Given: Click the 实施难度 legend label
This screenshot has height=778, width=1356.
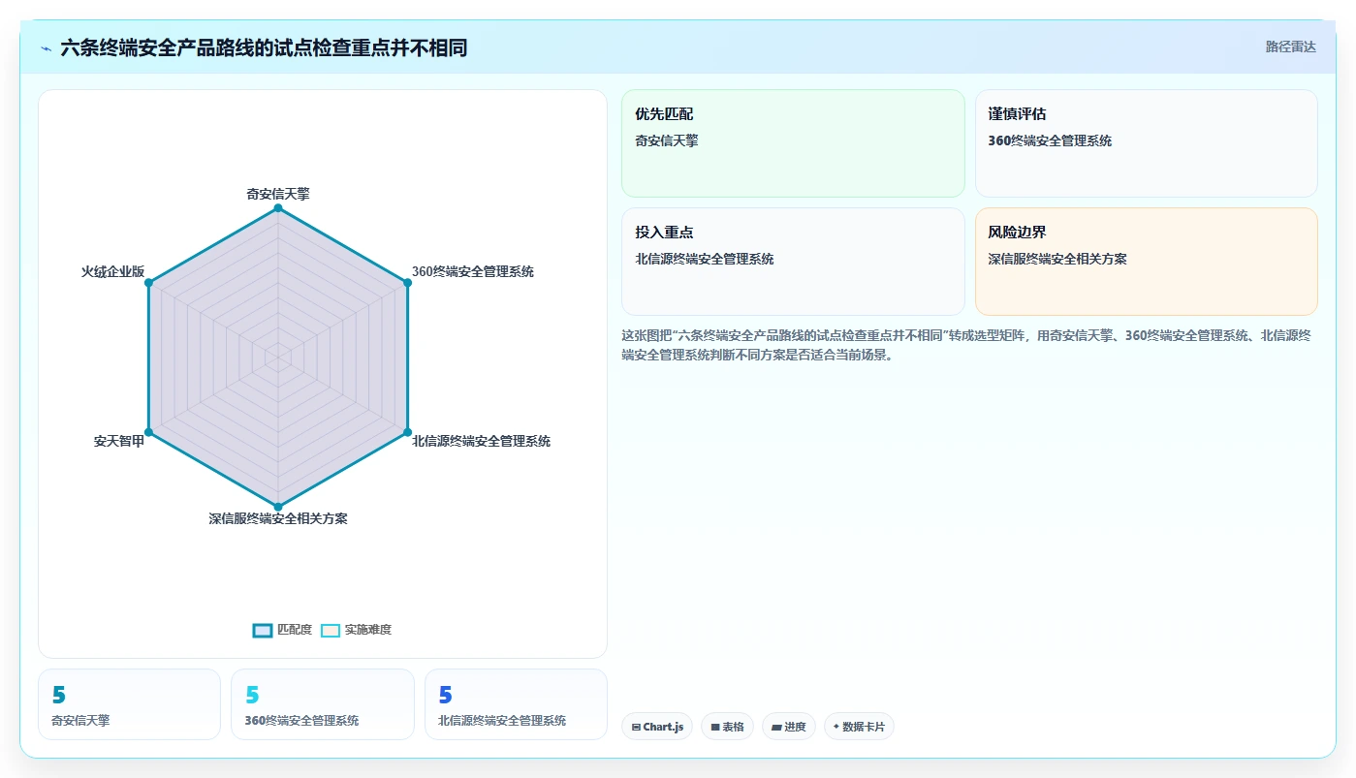Looking at the screenshot, I should pyautogui.click(x=368, y=630).
